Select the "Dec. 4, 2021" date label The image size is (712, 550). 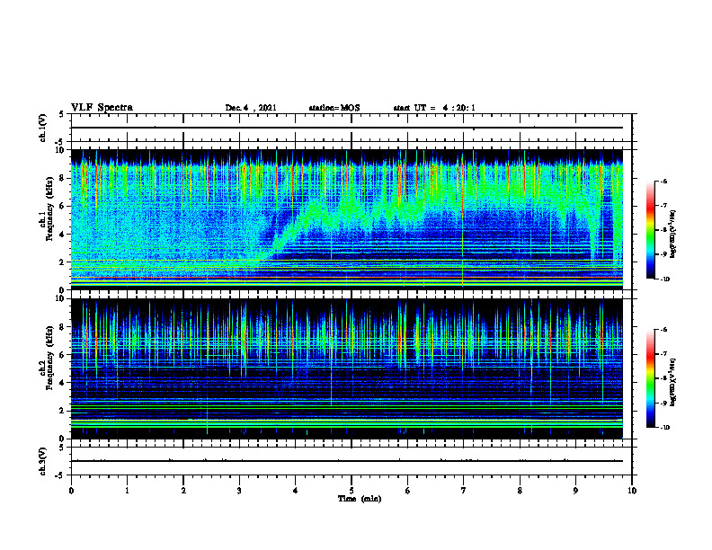coord(251,108)
